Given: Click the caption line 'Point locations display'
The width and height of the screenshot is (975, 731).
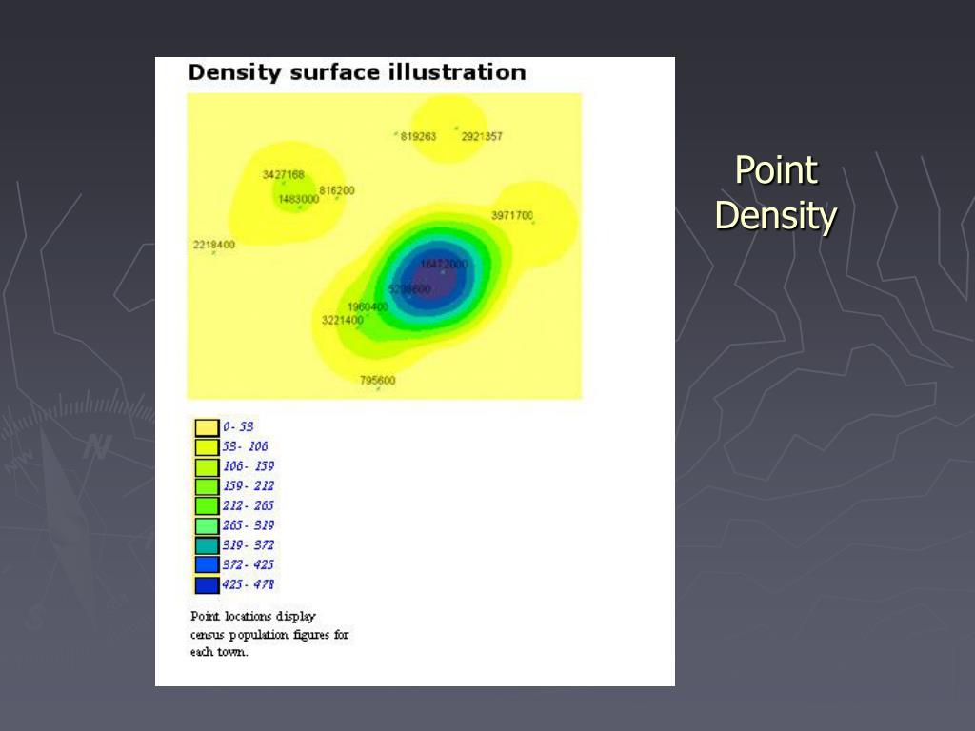Looking at the screenshot, I should pyautogui.click(x=253, y=617).
